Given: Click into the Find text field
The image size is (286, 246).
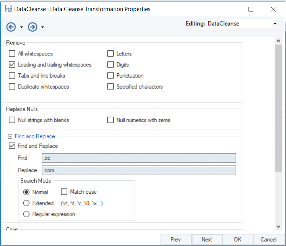Looking at the screenshot, I should (139, 158).
